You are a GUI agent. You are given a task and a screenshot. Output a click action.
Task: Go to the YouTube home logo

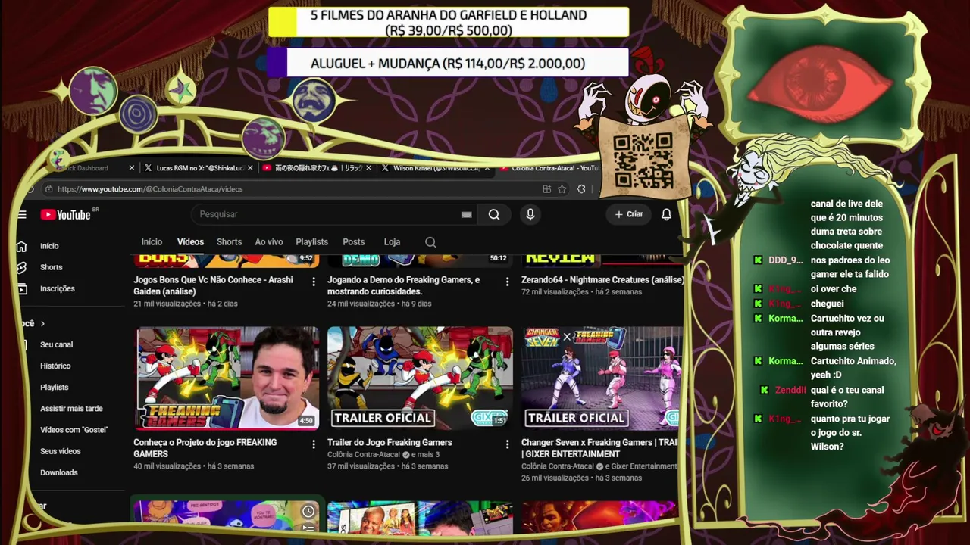click(66, 214)
